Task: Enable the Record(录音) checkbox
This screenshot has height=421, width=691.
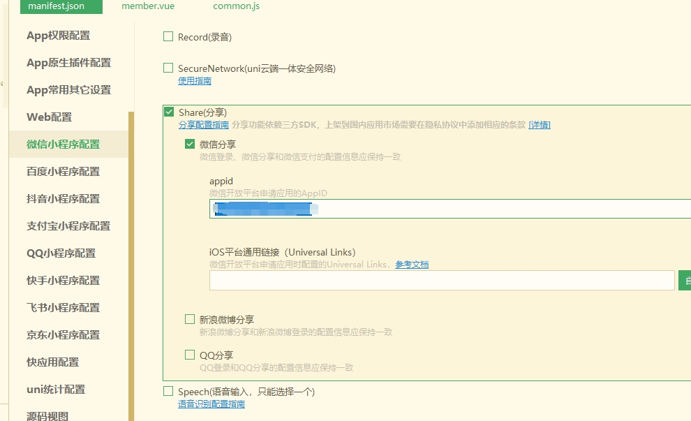Action: click(x=168, y=36)
